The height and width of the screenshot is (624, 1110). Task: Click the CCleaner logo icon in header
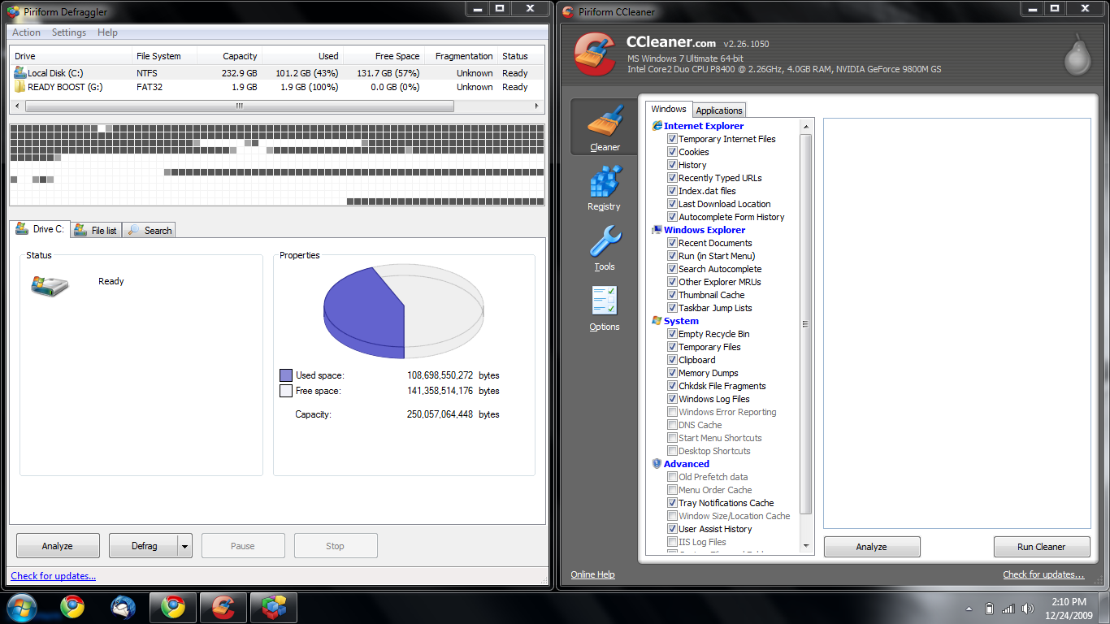coord(594,53)
